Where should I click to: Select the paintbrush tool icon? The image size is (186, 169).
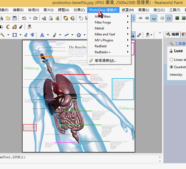pos(54,35)
